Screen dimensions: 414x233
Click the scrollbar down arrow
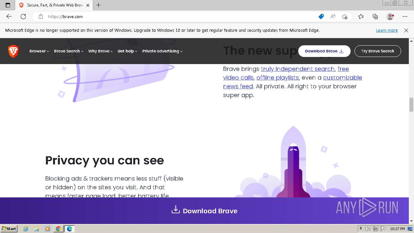click(x=411, y=221)
